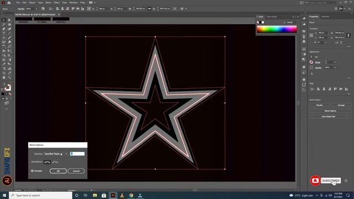
Task: Open the Window menu
Action: click(x=74, y=3)
